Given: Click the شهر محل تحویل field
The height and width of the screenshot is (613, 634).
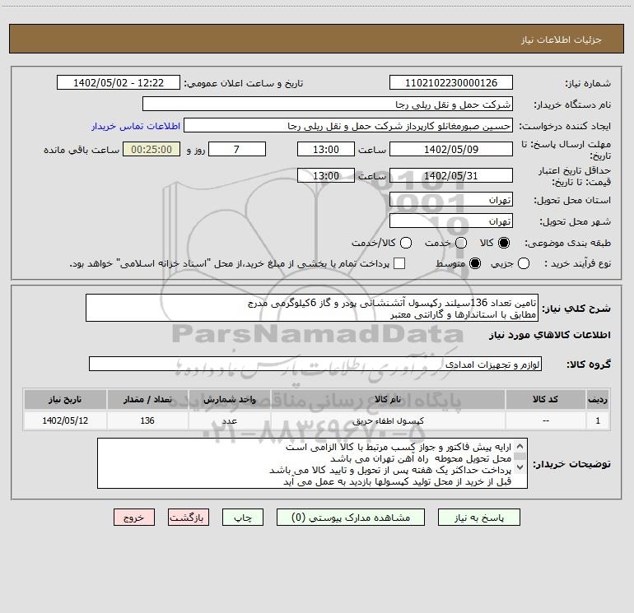Looking at the screenshot, I should point(451,221).
